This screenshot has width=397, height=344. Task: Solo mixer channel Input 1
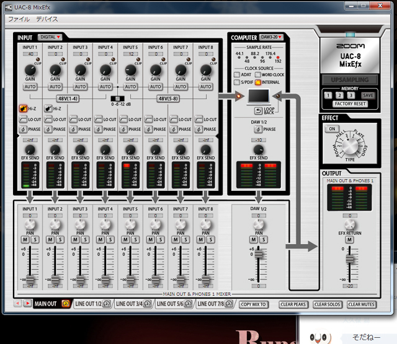point(35,239)
